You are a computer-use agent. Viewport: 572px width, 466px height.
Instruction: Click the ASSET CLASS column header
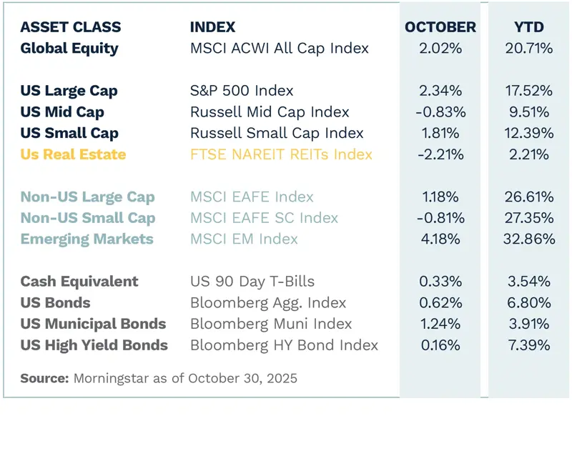pos(71,28)
